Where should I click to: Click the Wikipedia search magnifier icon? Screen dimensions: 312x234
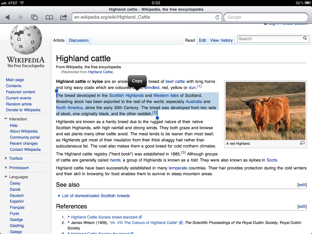point(305,38)
